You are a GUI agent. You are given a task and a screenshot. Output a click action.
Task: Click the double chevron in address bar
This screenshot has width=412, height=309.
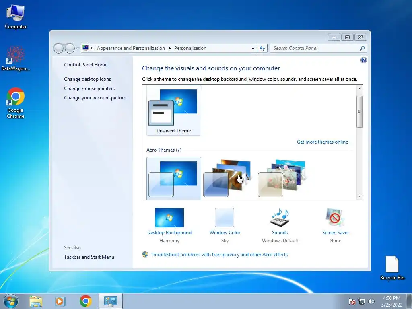(x=92, y=48)
